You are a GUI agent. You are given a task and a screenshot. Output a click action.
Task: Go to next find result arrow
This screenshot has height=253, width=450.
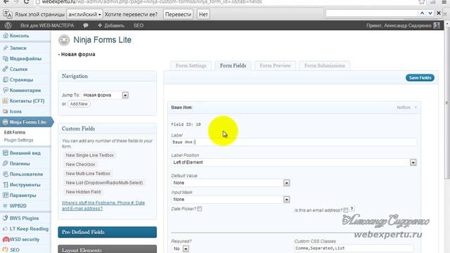430,13
